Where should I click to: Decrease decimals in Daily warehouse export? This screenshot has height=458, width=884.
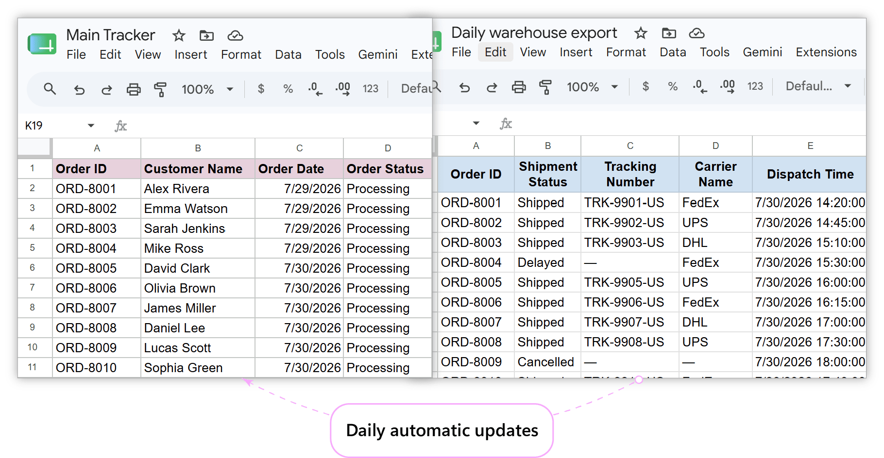pyautogui.click(x=699, y=86)
